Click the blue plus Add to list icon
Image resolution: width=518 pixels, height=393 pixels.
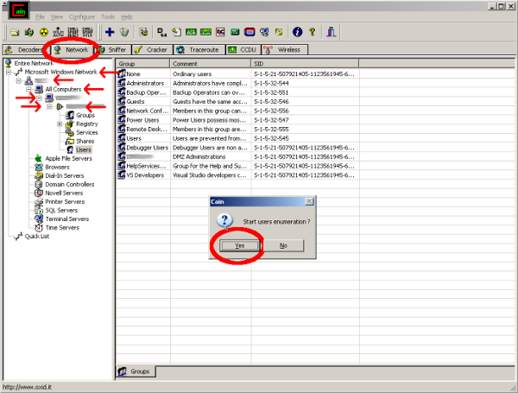(110, 32)
